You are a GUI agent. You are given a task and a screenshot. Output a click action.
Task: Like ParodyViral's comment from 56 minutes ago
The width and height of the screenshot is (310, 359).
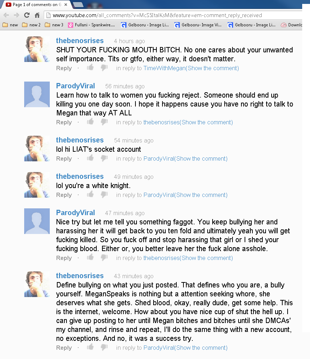(90, 122)
